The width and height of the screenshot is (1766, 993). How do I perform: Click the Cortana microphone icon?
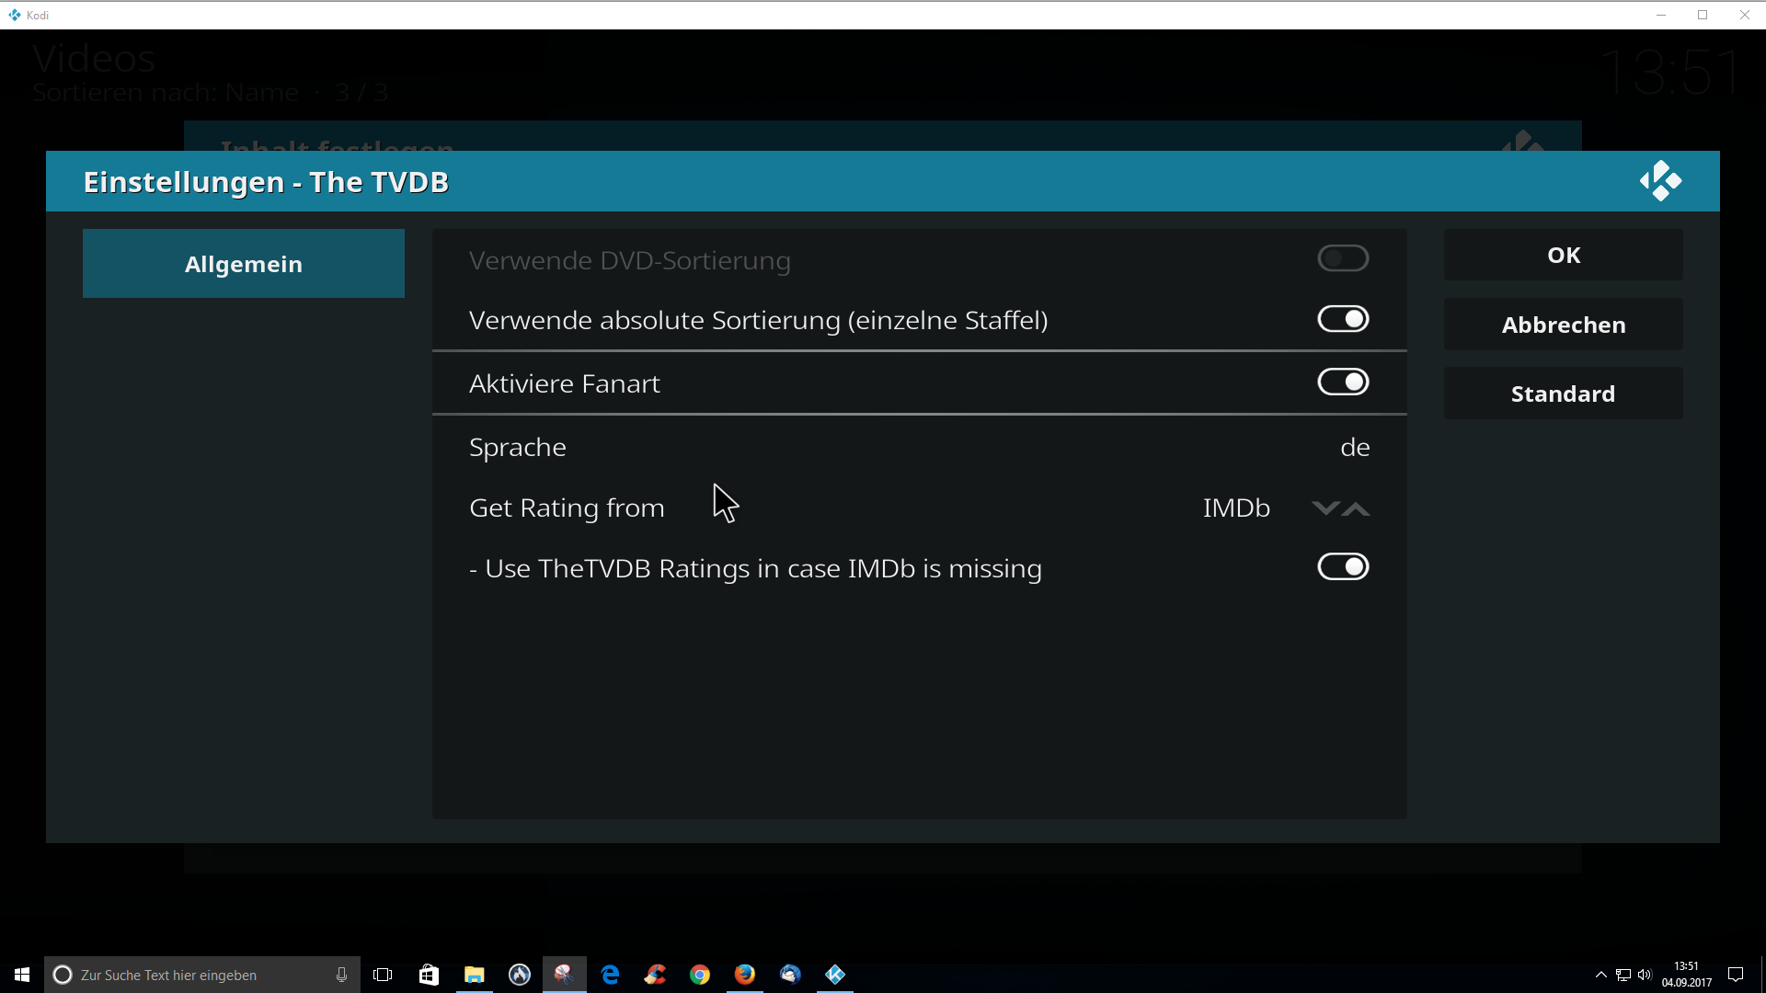click(x=341, y=975)
